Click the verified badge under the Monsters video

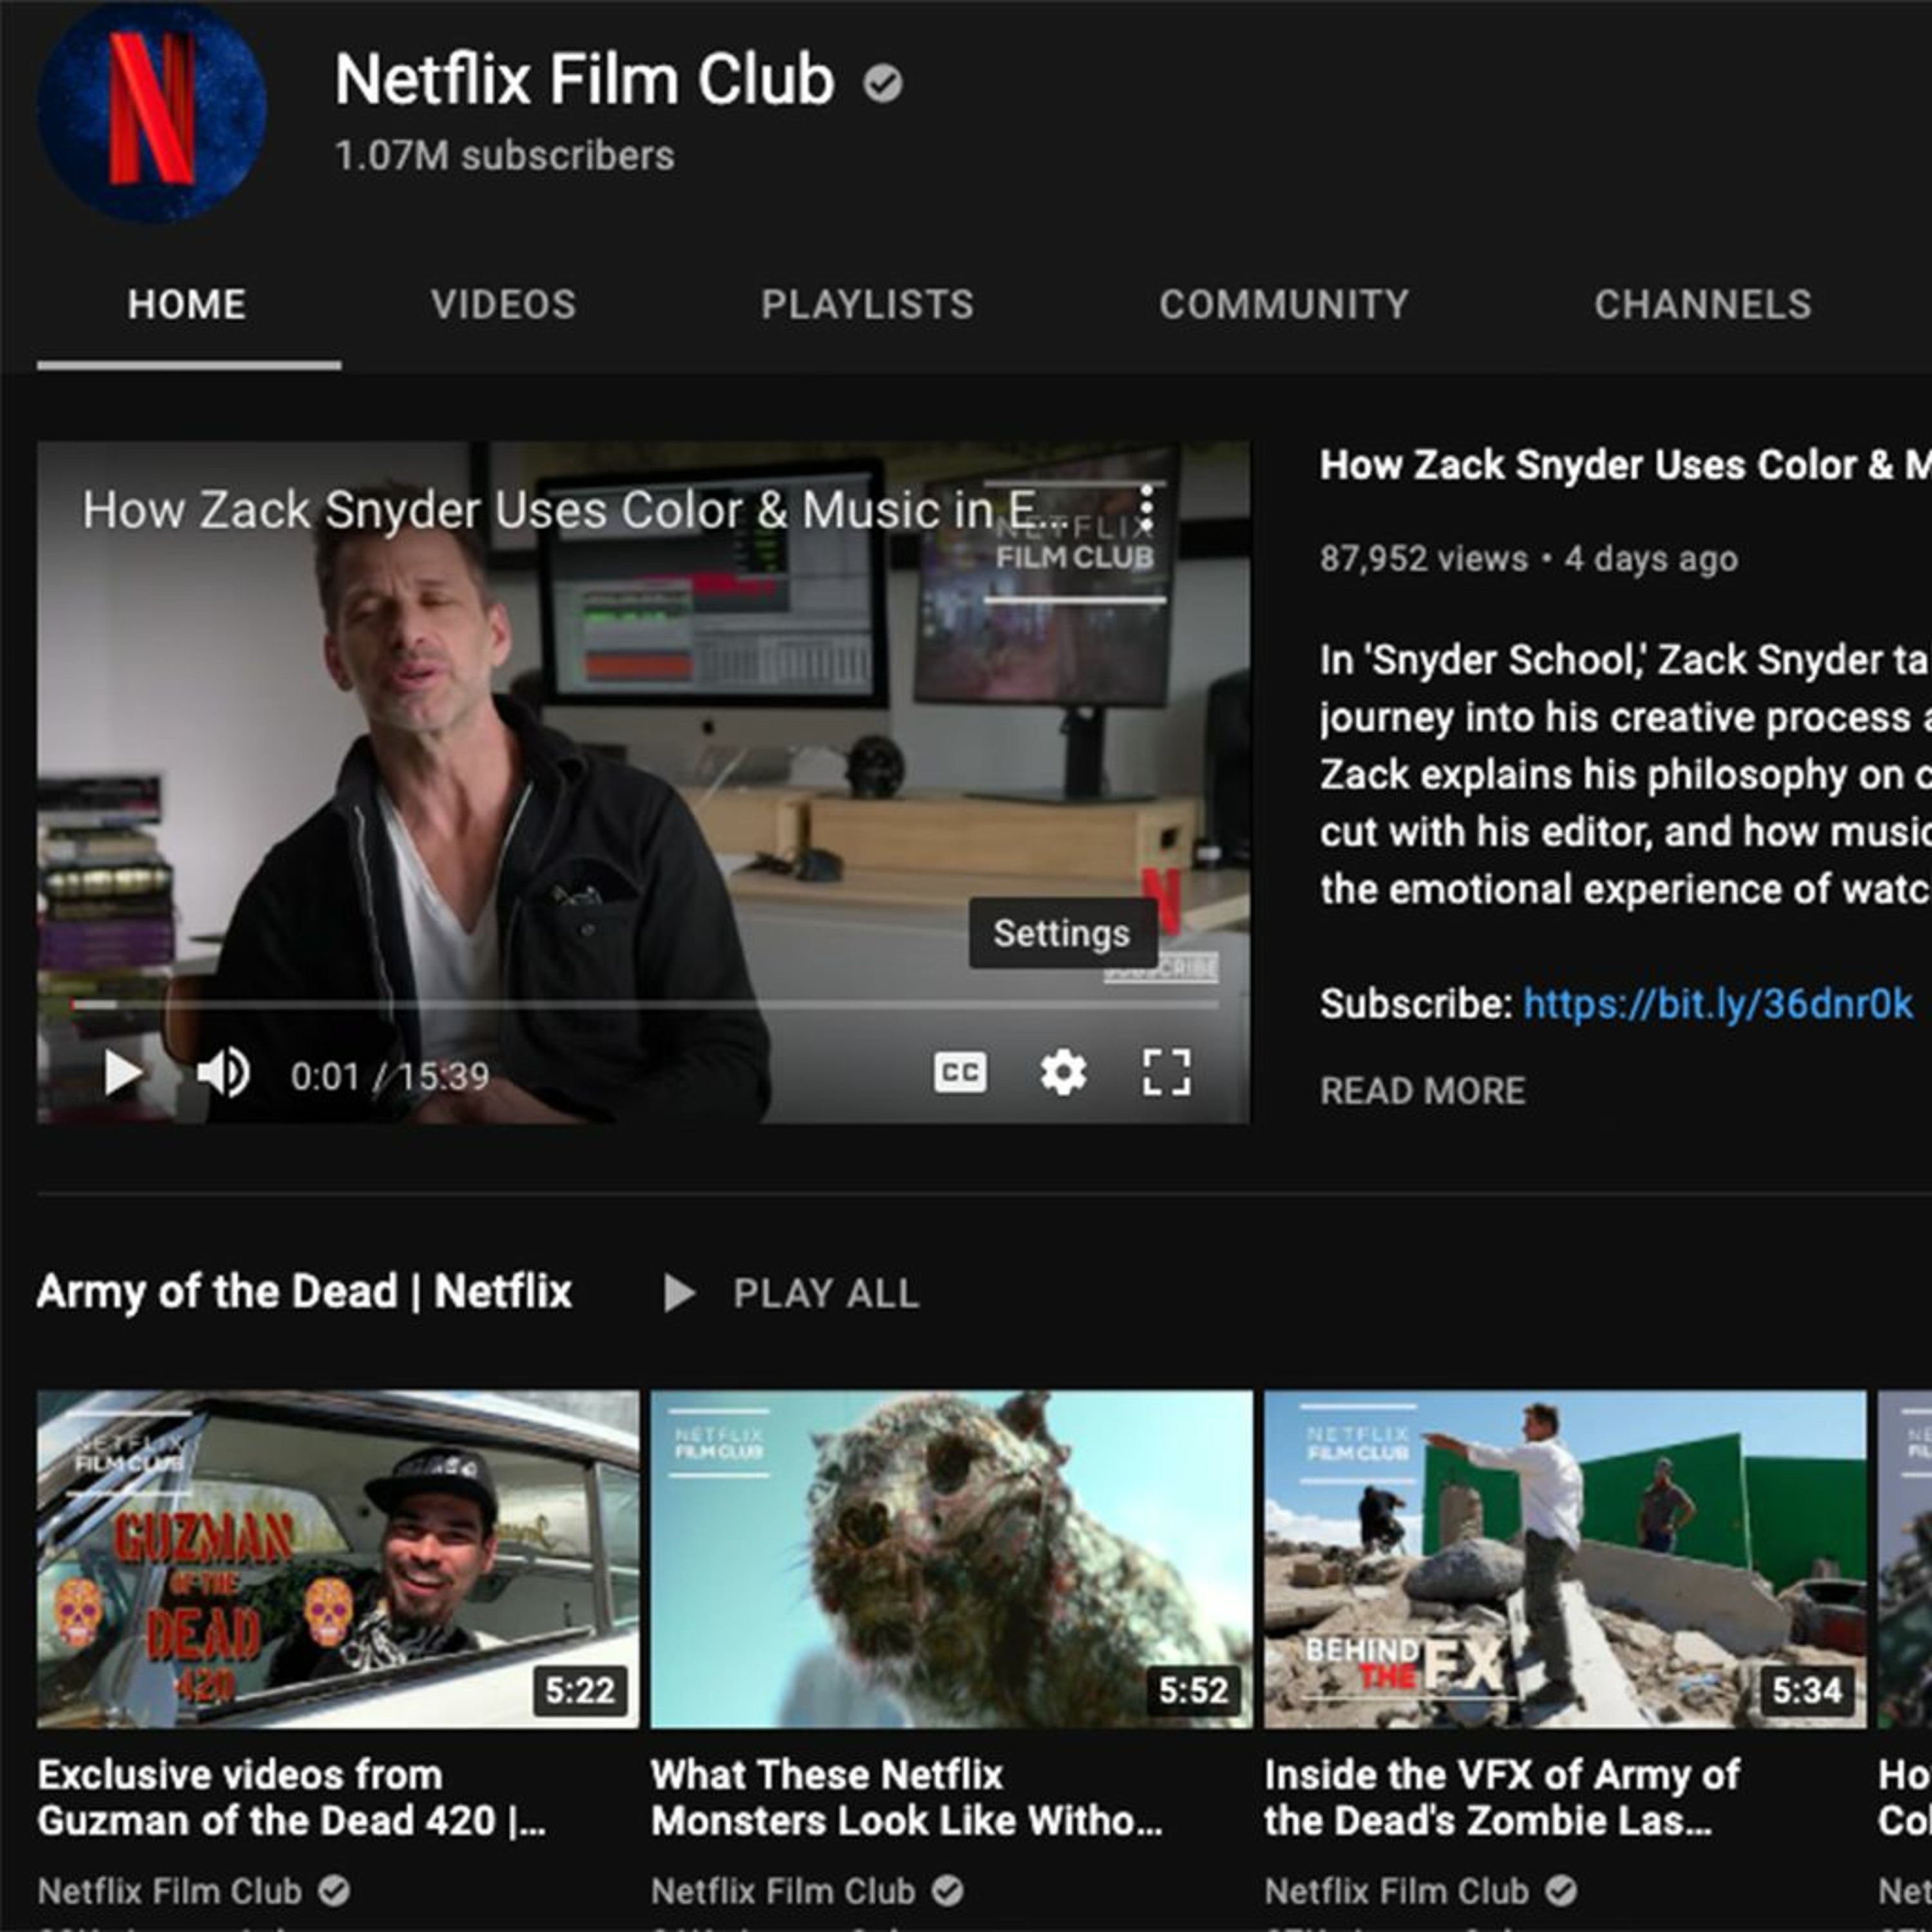click(x=948, y=1891)
